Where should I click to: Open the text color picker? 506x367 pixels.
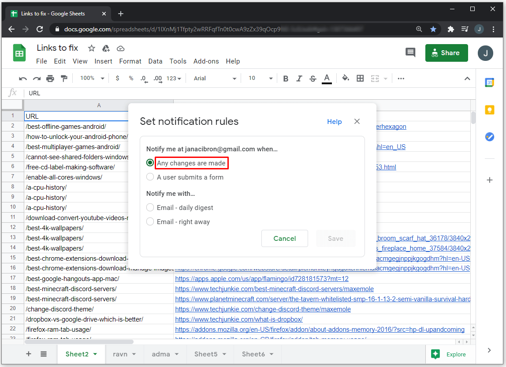coord(327,79)
